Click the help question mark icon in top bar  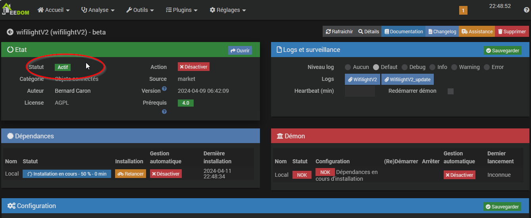point(527,10)
